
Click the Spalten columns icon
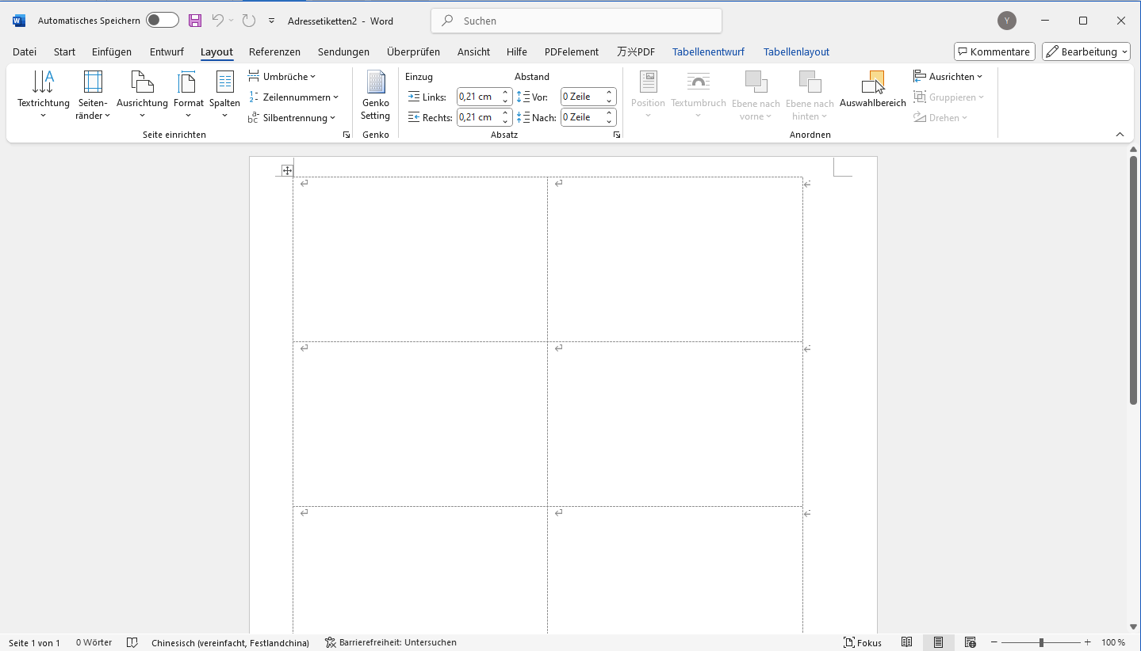(x=225, y=82)
